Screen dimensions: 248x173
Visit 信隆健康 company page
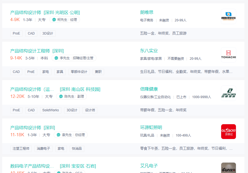tap(149, 89)
